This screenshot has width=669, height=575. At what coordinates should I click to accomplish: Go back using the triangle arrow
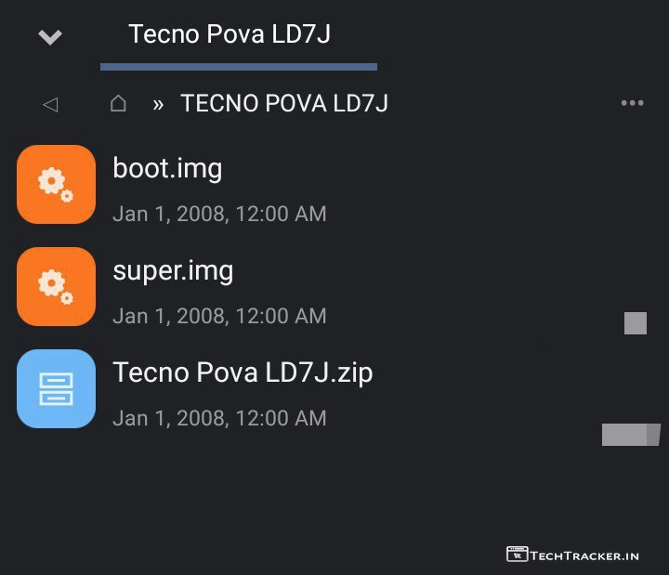click(x=50, y=104)
